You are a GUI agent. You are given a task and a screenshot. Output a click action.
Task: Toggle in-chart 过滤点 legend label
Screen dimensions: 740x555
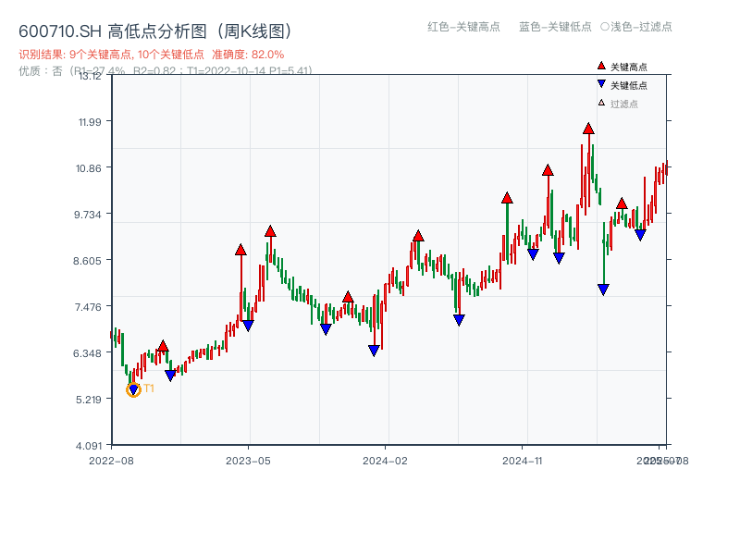pyautogui.click(x=623, y=104)
